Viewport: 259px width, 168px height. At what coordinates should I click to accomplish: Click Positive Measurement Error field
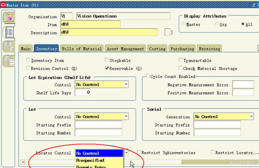243,92
